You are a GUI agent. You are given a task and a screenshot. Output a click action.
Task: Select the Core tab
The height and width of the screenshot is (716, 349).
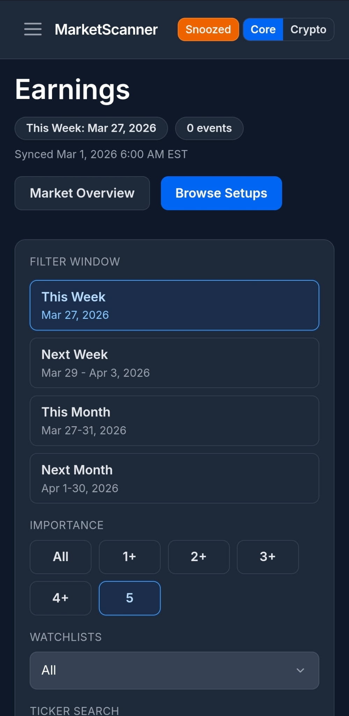click(263, 29)
